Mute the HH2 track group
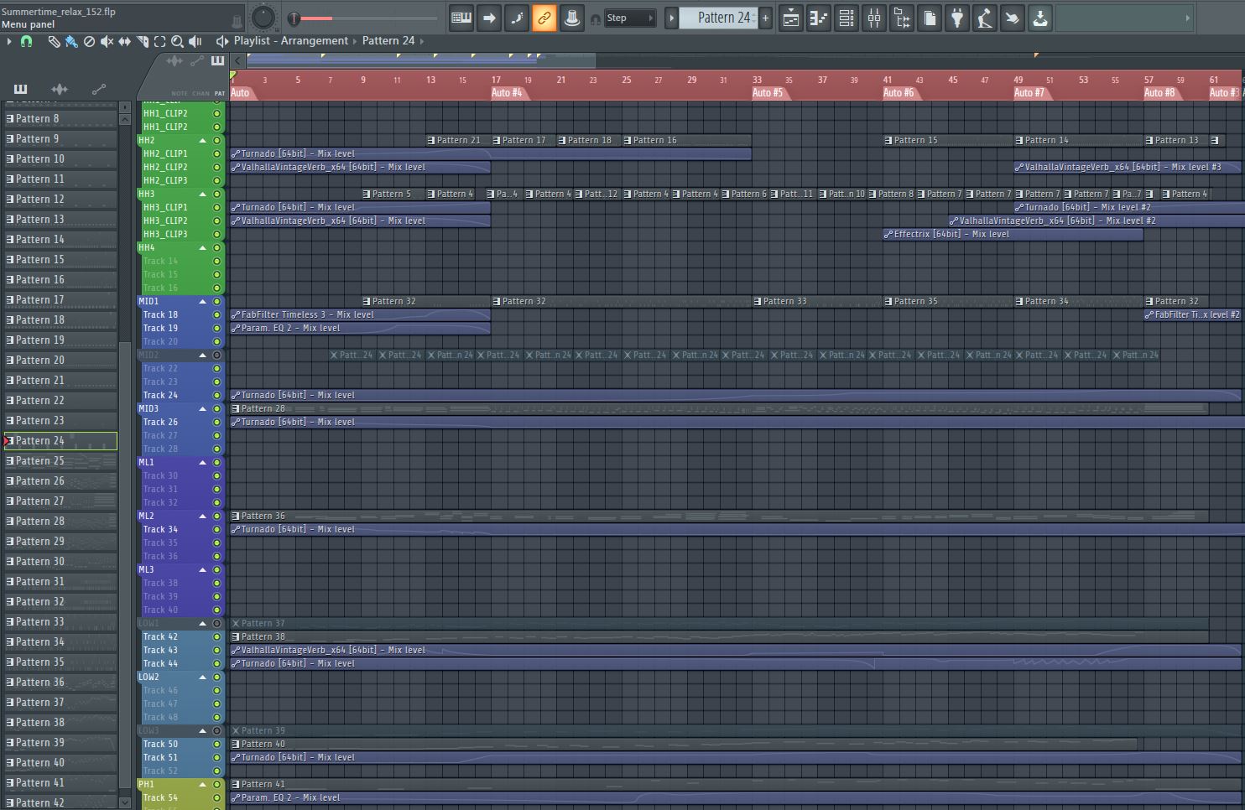The image size is (1245, 810). (x=216, y=140)
